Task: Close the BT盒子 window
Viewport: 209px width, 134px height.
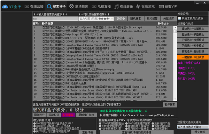Action: pos(204,3)
